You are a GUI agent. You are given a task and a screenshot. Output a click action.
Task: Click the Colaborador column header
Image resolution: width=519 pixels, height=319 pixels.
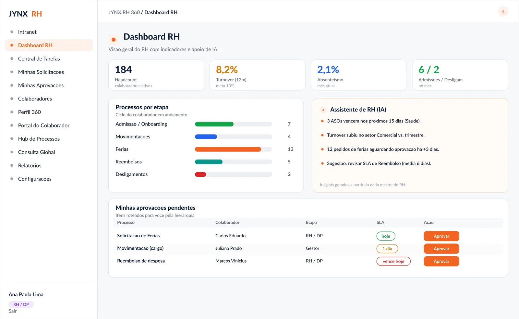227,222
